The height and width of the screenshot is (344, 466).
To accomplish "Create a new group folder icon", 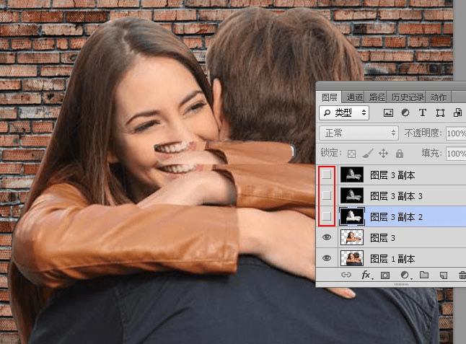I will tap(424, 275).
